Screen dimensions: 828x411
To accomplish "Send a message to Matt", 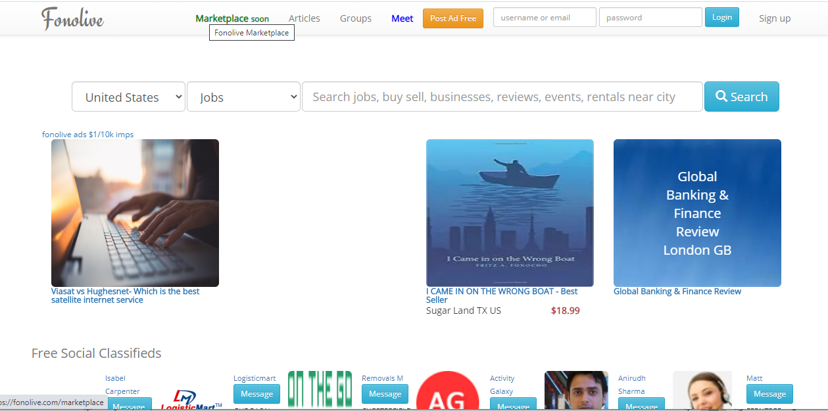I will (769, 394).
